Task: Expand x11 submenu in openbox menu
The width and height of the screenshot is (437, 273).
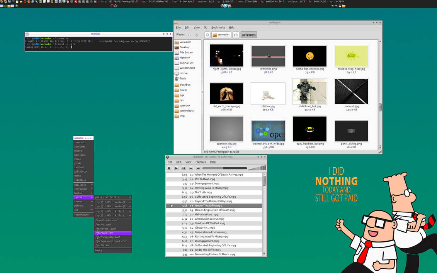Action: coord(83,210)
